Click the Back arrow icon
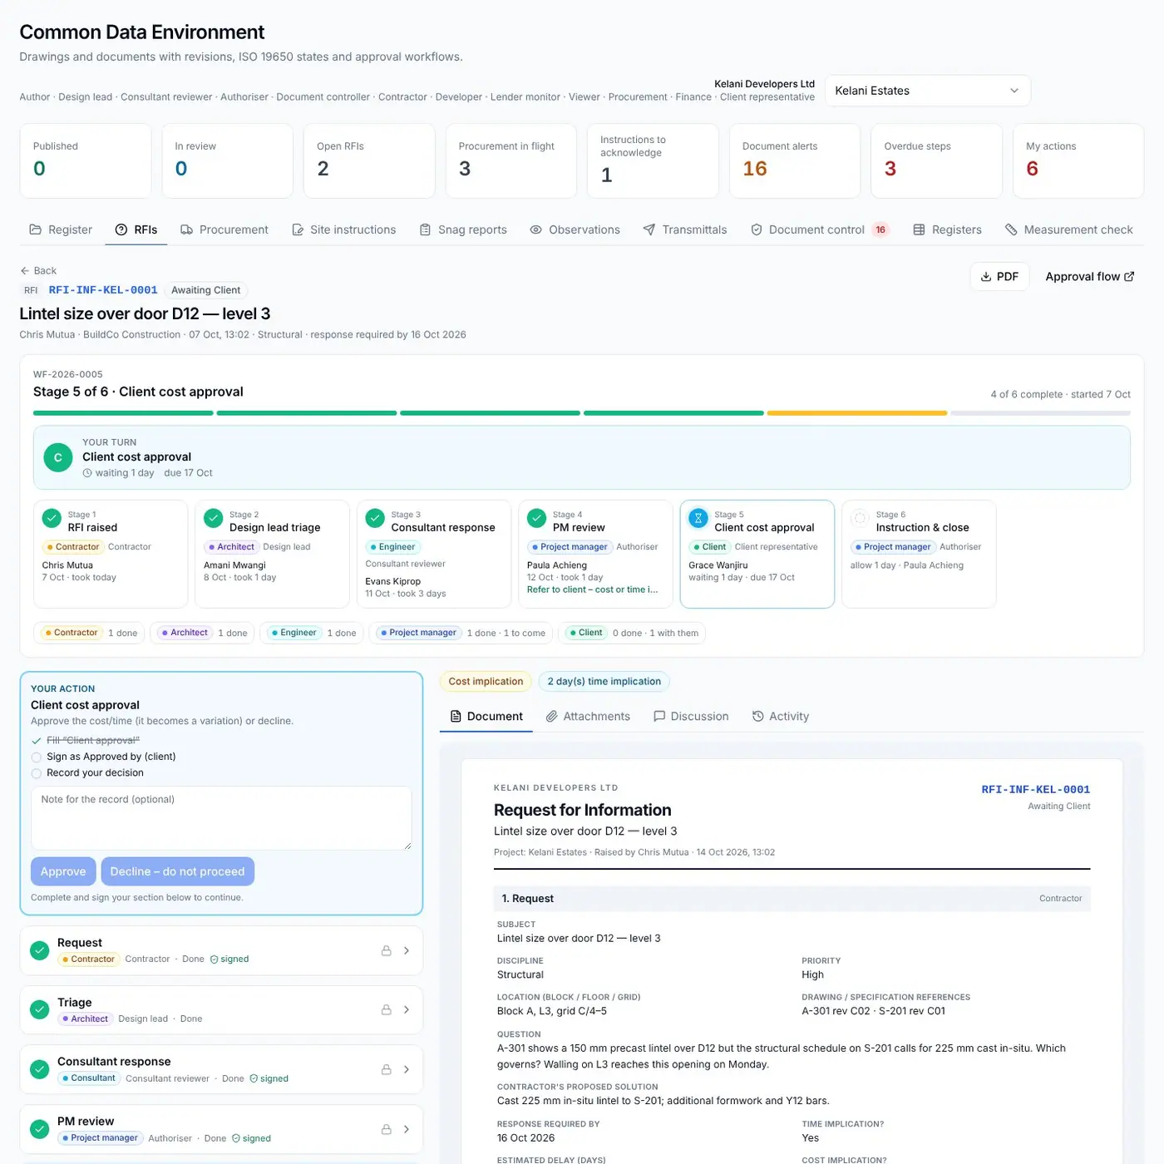The height and width of the screenshot is (1164, 1164). (x=25, y=271)
